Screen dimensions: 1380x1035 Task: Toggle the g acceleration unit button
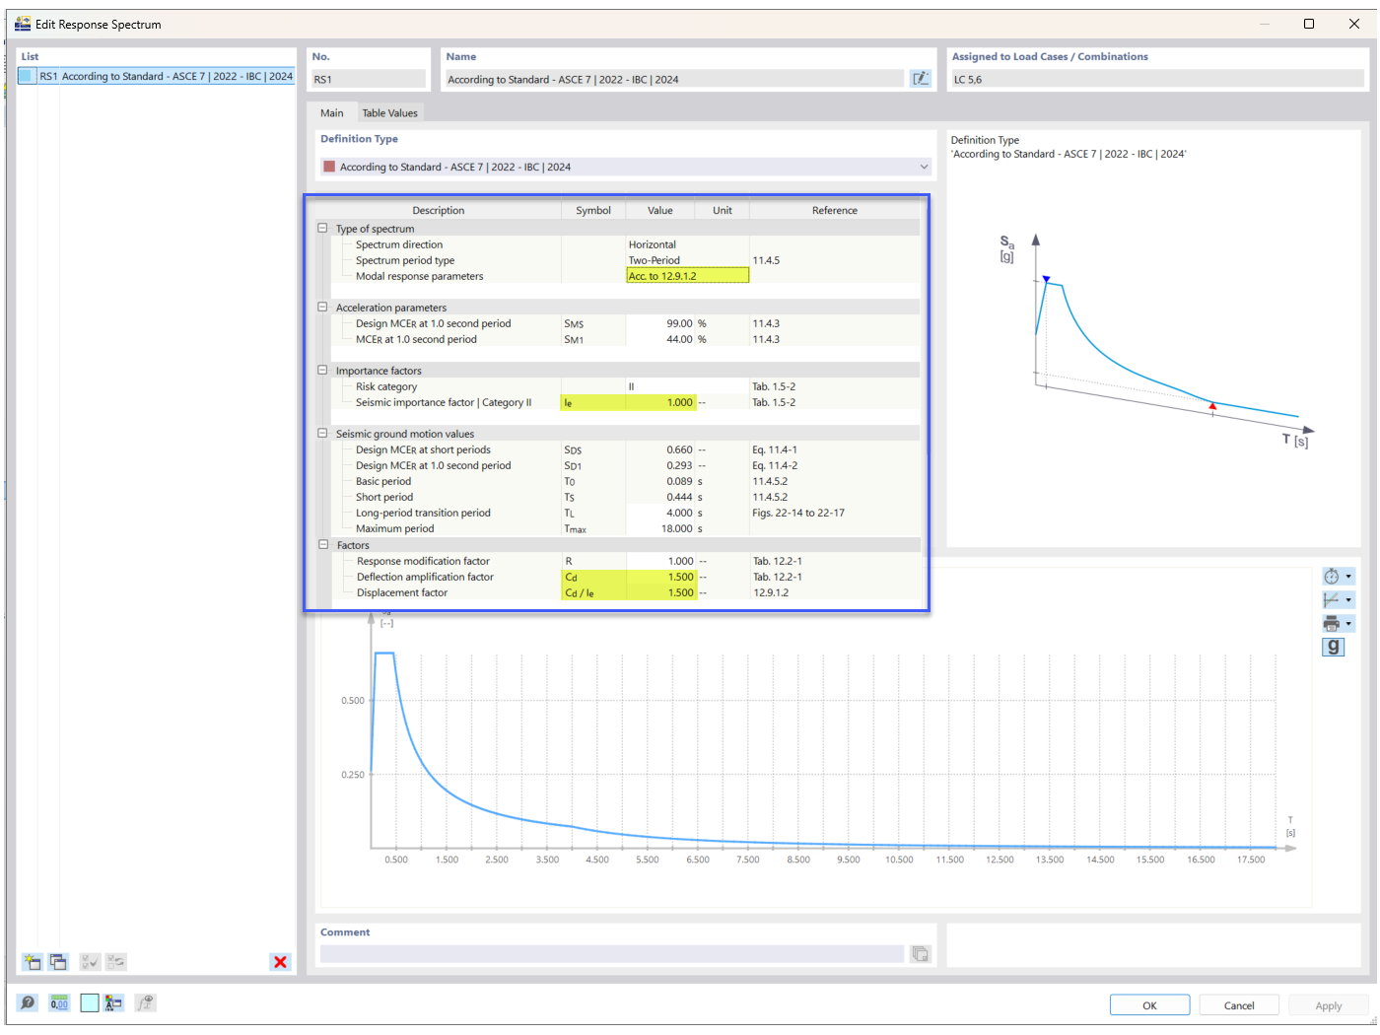click(1334, 647)
